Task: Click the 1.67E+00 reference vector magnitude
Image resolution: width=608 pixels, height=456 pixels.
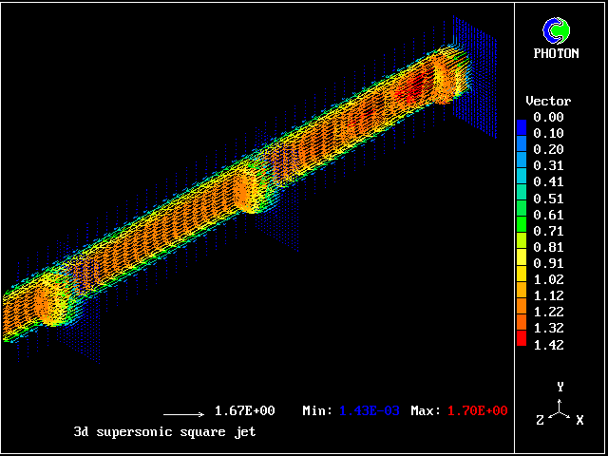Action: point(245,410)
